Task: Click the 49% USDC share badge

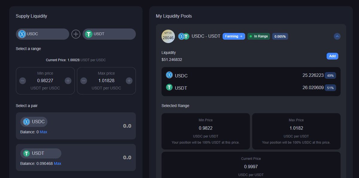Action: (330, 76)
